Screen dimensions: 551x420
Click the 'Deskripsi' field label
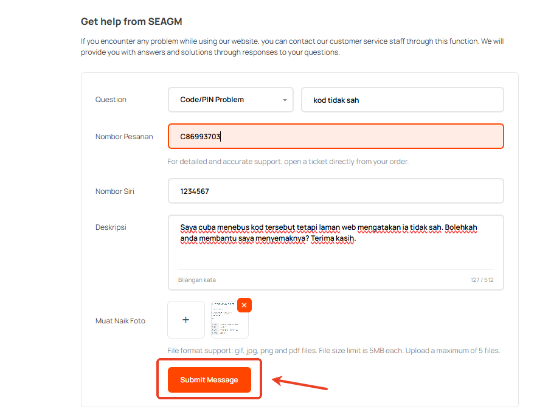click(x=111, y=227)
